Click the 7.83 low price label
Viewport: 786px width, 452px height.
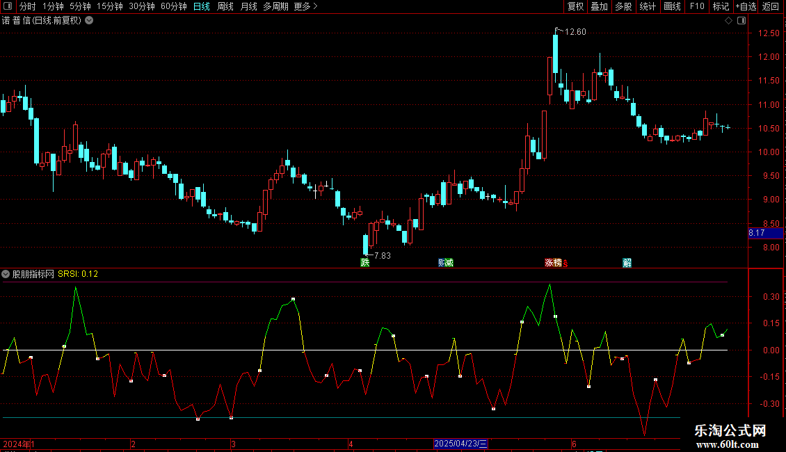[383, 256]
